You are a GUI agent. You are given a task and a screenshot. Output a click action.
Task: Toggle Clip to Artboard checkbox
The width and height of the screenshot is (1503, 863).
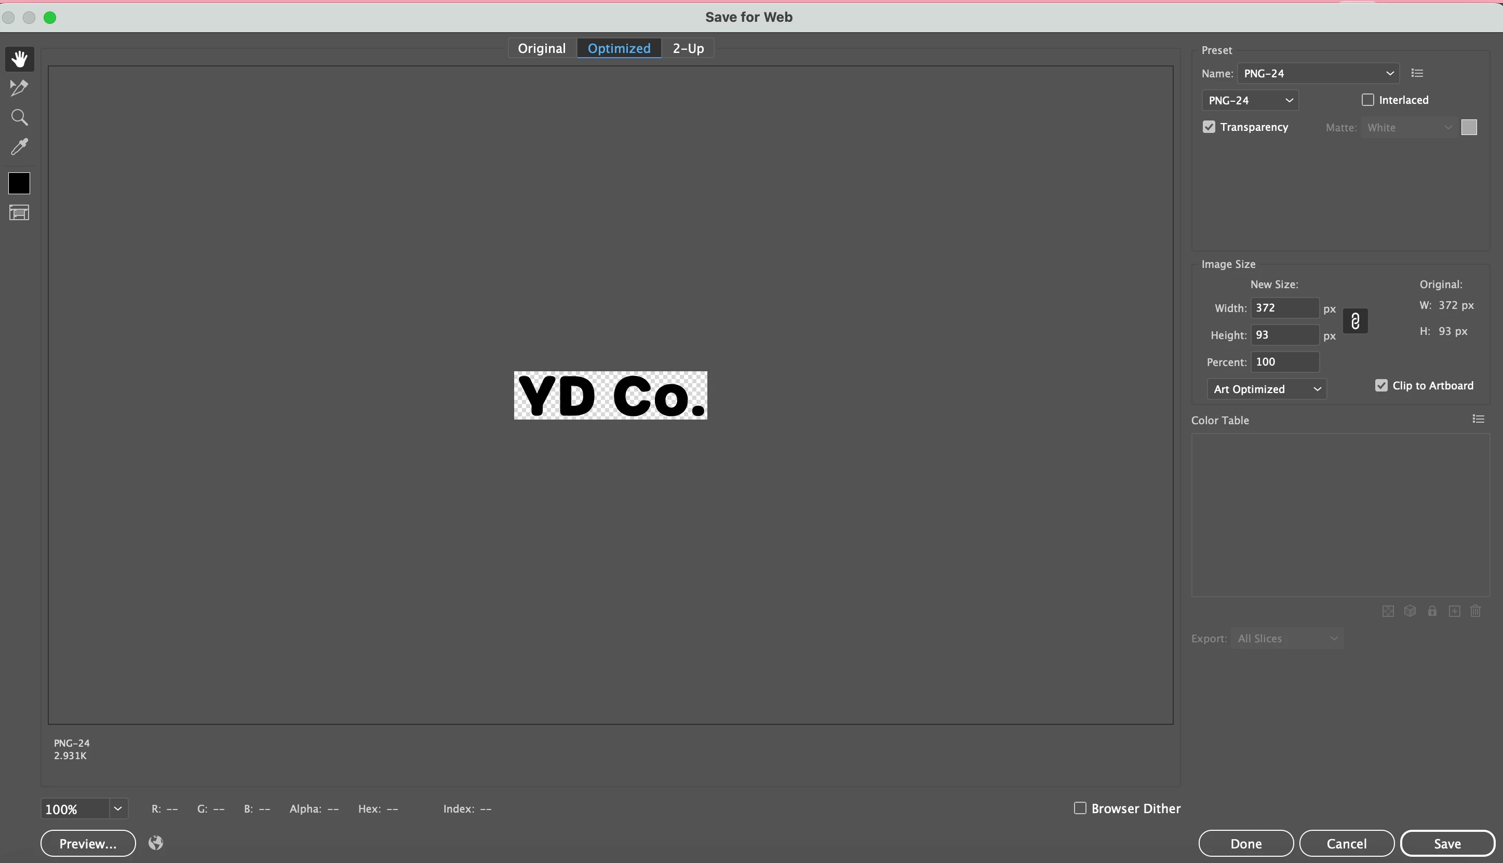1381,386
